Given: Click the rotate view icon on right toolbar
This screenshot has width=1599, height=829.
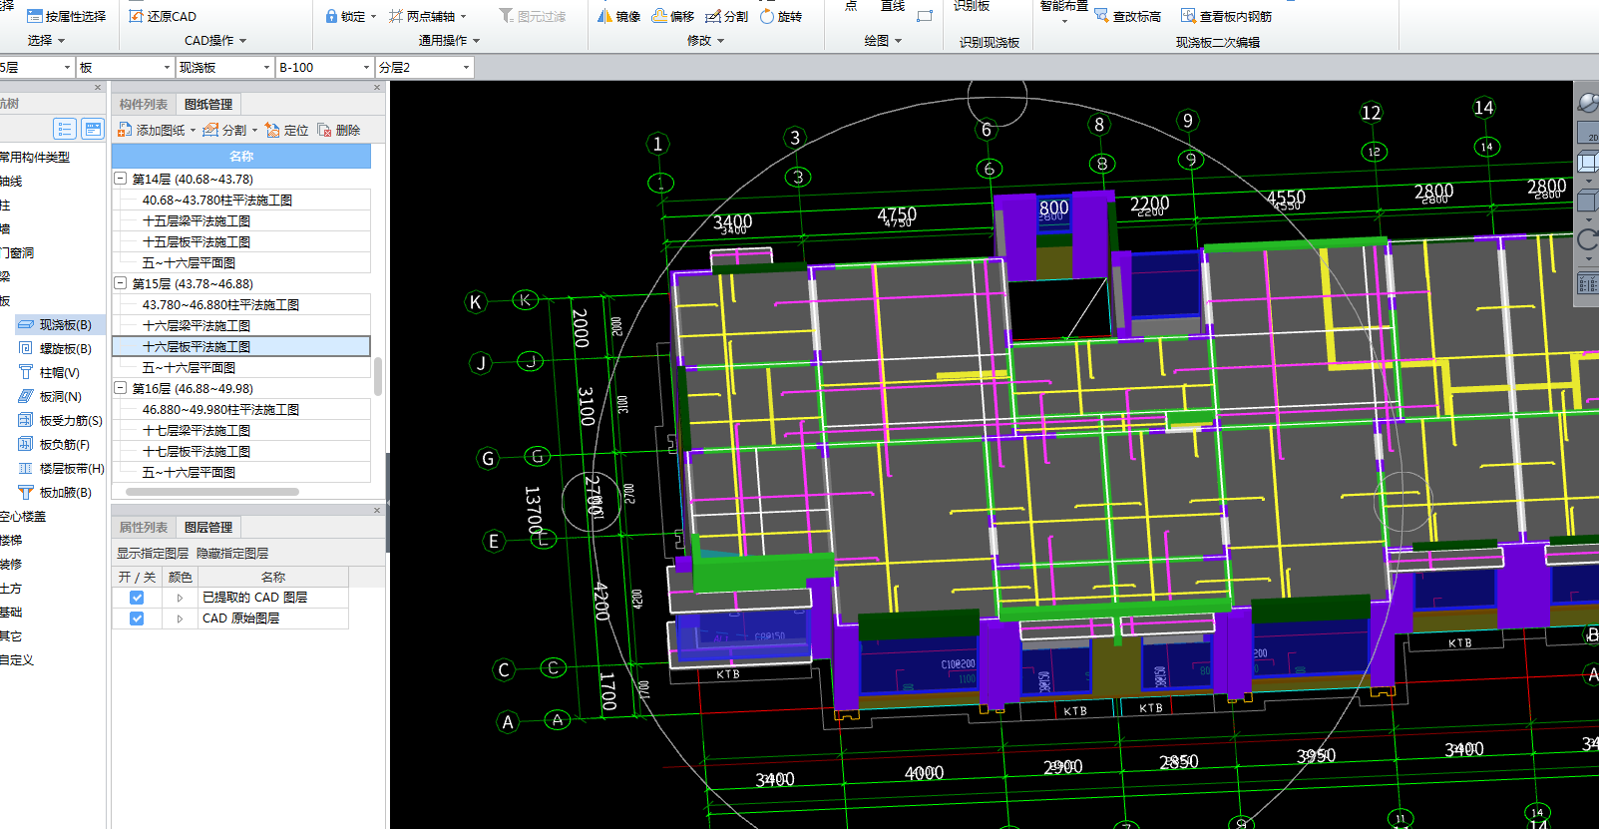Looking at the screenshot, I should (x=1588, y=239).
